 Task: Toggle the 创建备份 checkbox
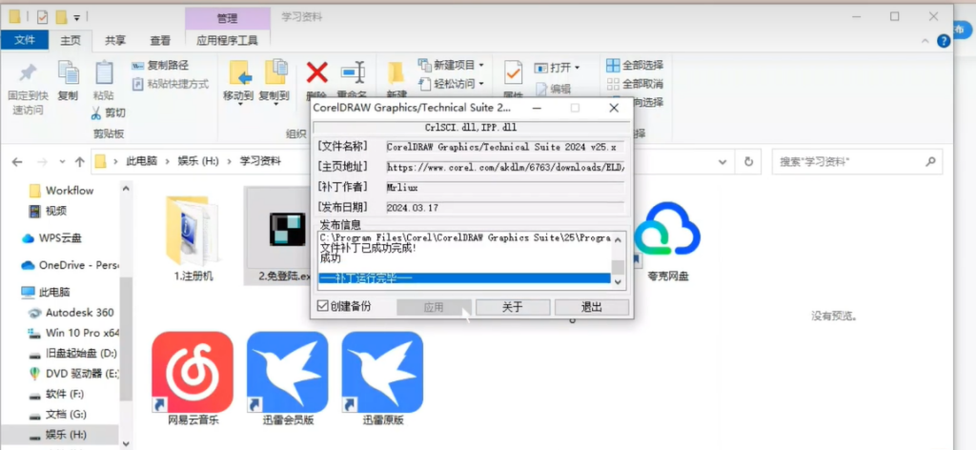pos(322,306)
